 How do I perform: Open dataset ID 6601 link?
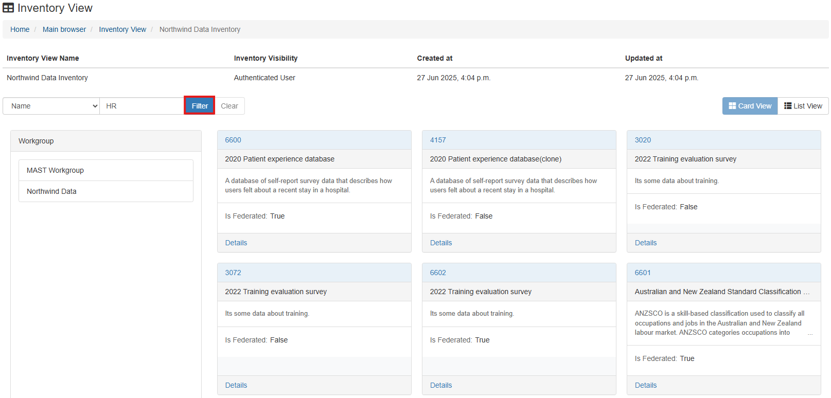point(643,273)
